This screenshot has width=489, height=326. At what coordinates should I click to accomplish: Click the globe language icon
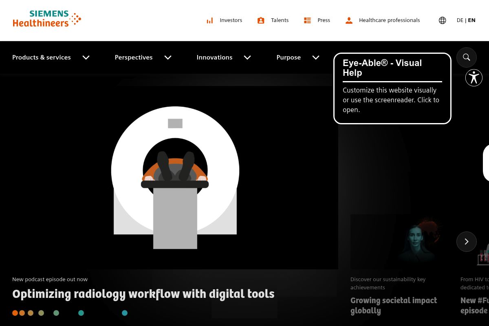443,20
